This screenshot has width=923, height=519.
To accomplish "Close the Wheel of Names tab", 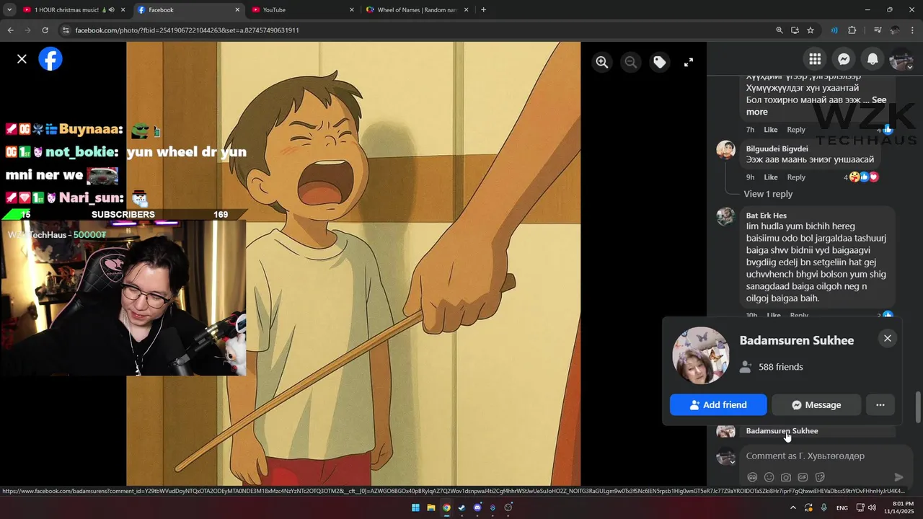I will [x=466, y=10].
